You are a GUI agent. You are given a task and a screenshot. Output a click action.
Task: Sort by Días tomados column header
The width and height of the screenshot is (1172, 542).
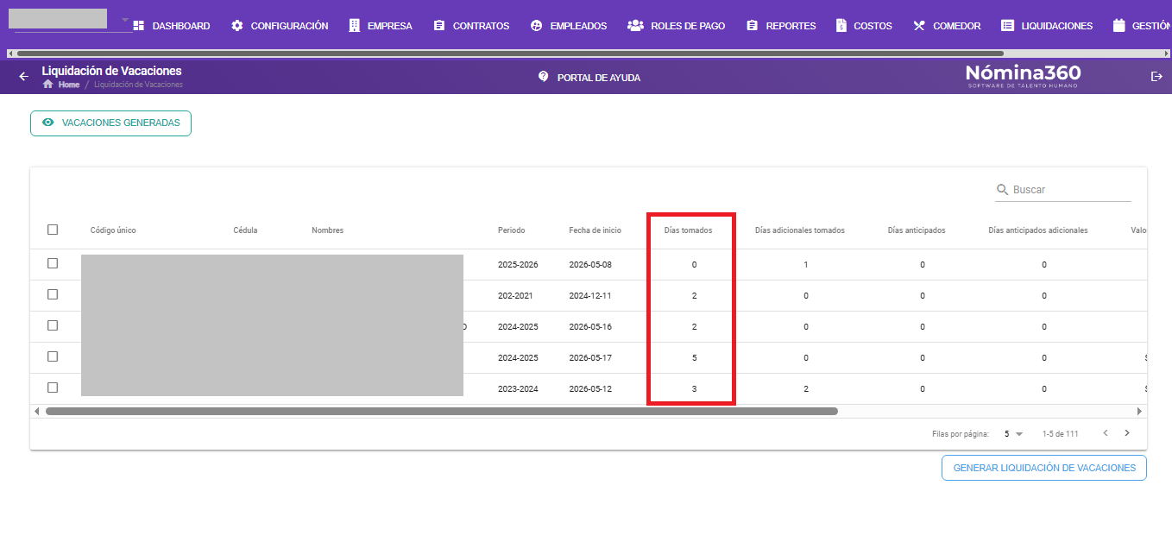[x=688, y=230]
